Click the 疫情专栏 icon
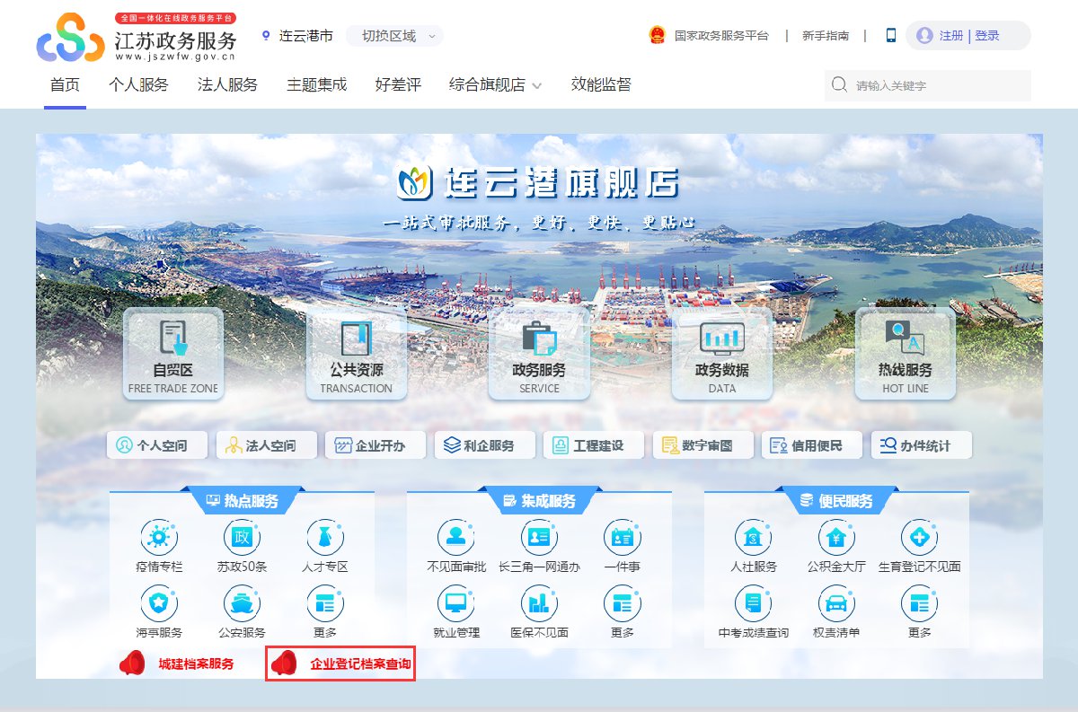The width and height of the screenshot is (1078, 712). coord(159,537)
